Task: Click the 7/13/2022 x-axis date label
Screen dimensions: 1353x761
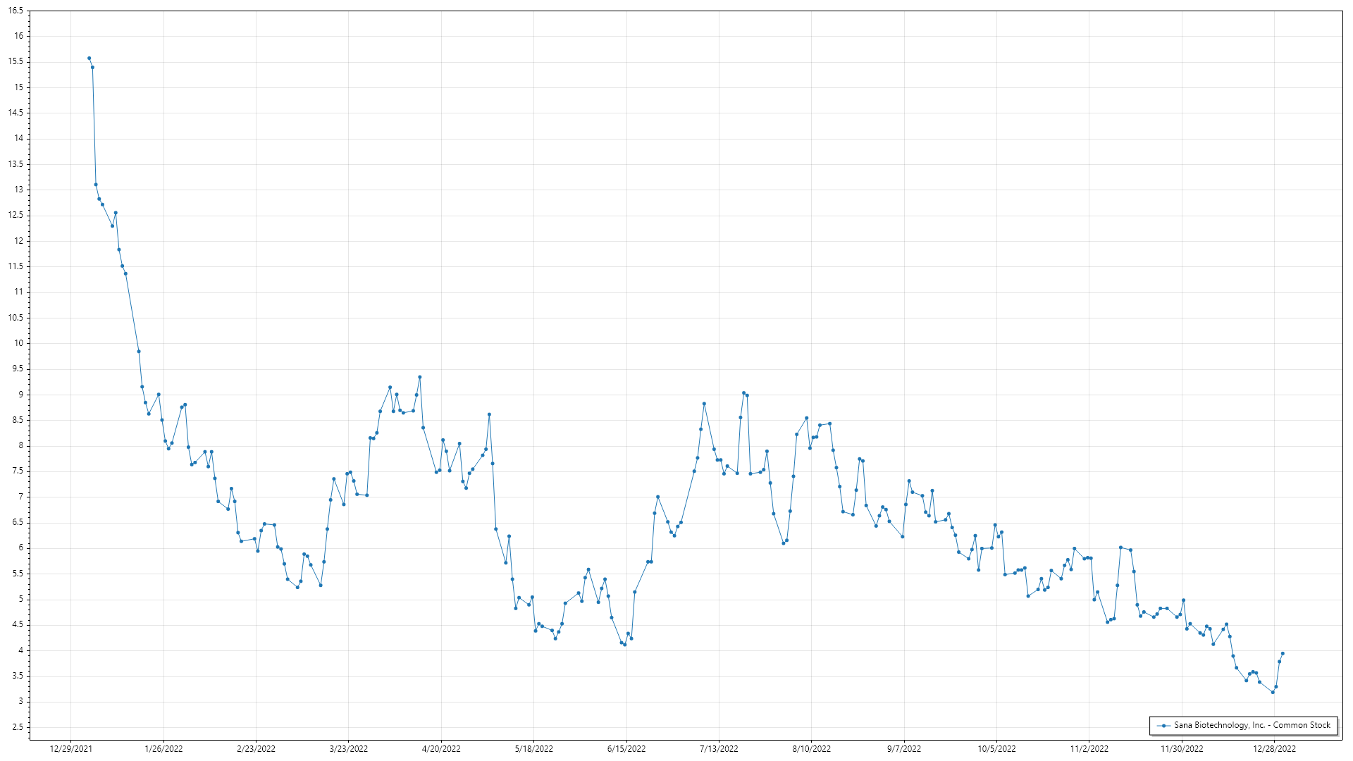Action: click(719, 749)
